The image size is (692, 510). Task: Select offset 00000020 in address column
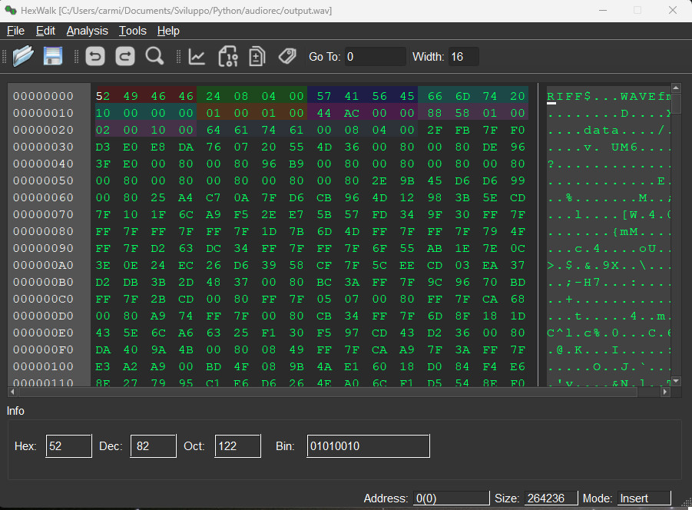point(43,130)
